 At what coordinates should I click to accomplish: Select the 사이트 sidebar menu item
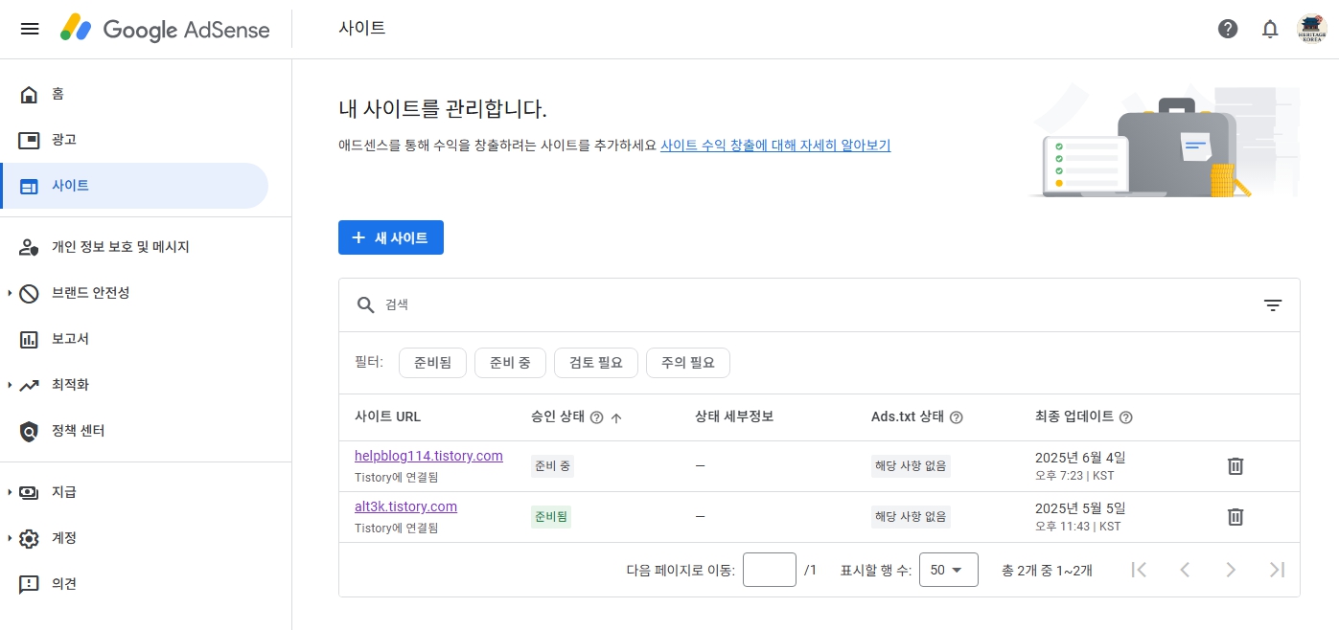(x=70, y=186)
